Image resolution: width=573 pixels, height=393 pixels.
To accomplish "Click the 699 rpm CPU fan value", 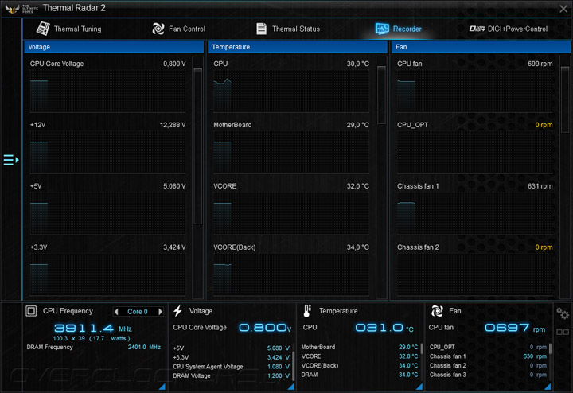I will pos(540,64).
